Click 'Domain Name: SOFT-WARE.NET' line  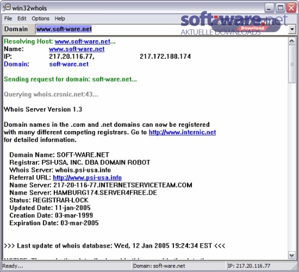click(x=59, y=155)
